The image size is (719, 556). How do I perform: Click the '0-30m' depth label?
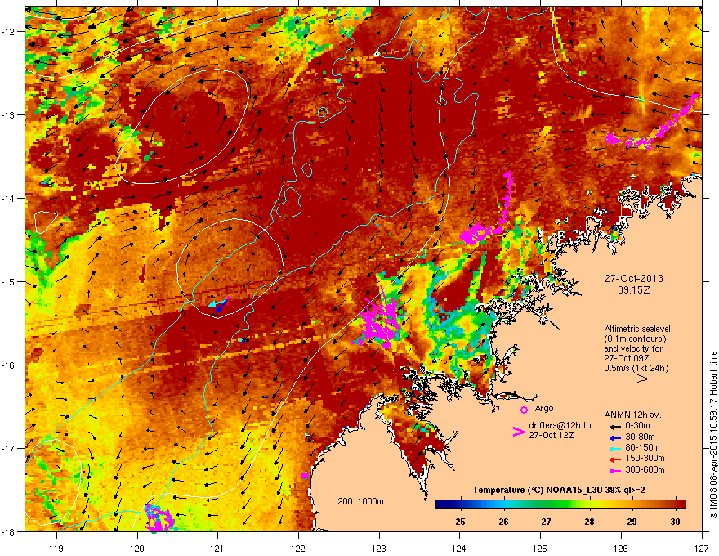pyautogui.click(x=637, y=426)
